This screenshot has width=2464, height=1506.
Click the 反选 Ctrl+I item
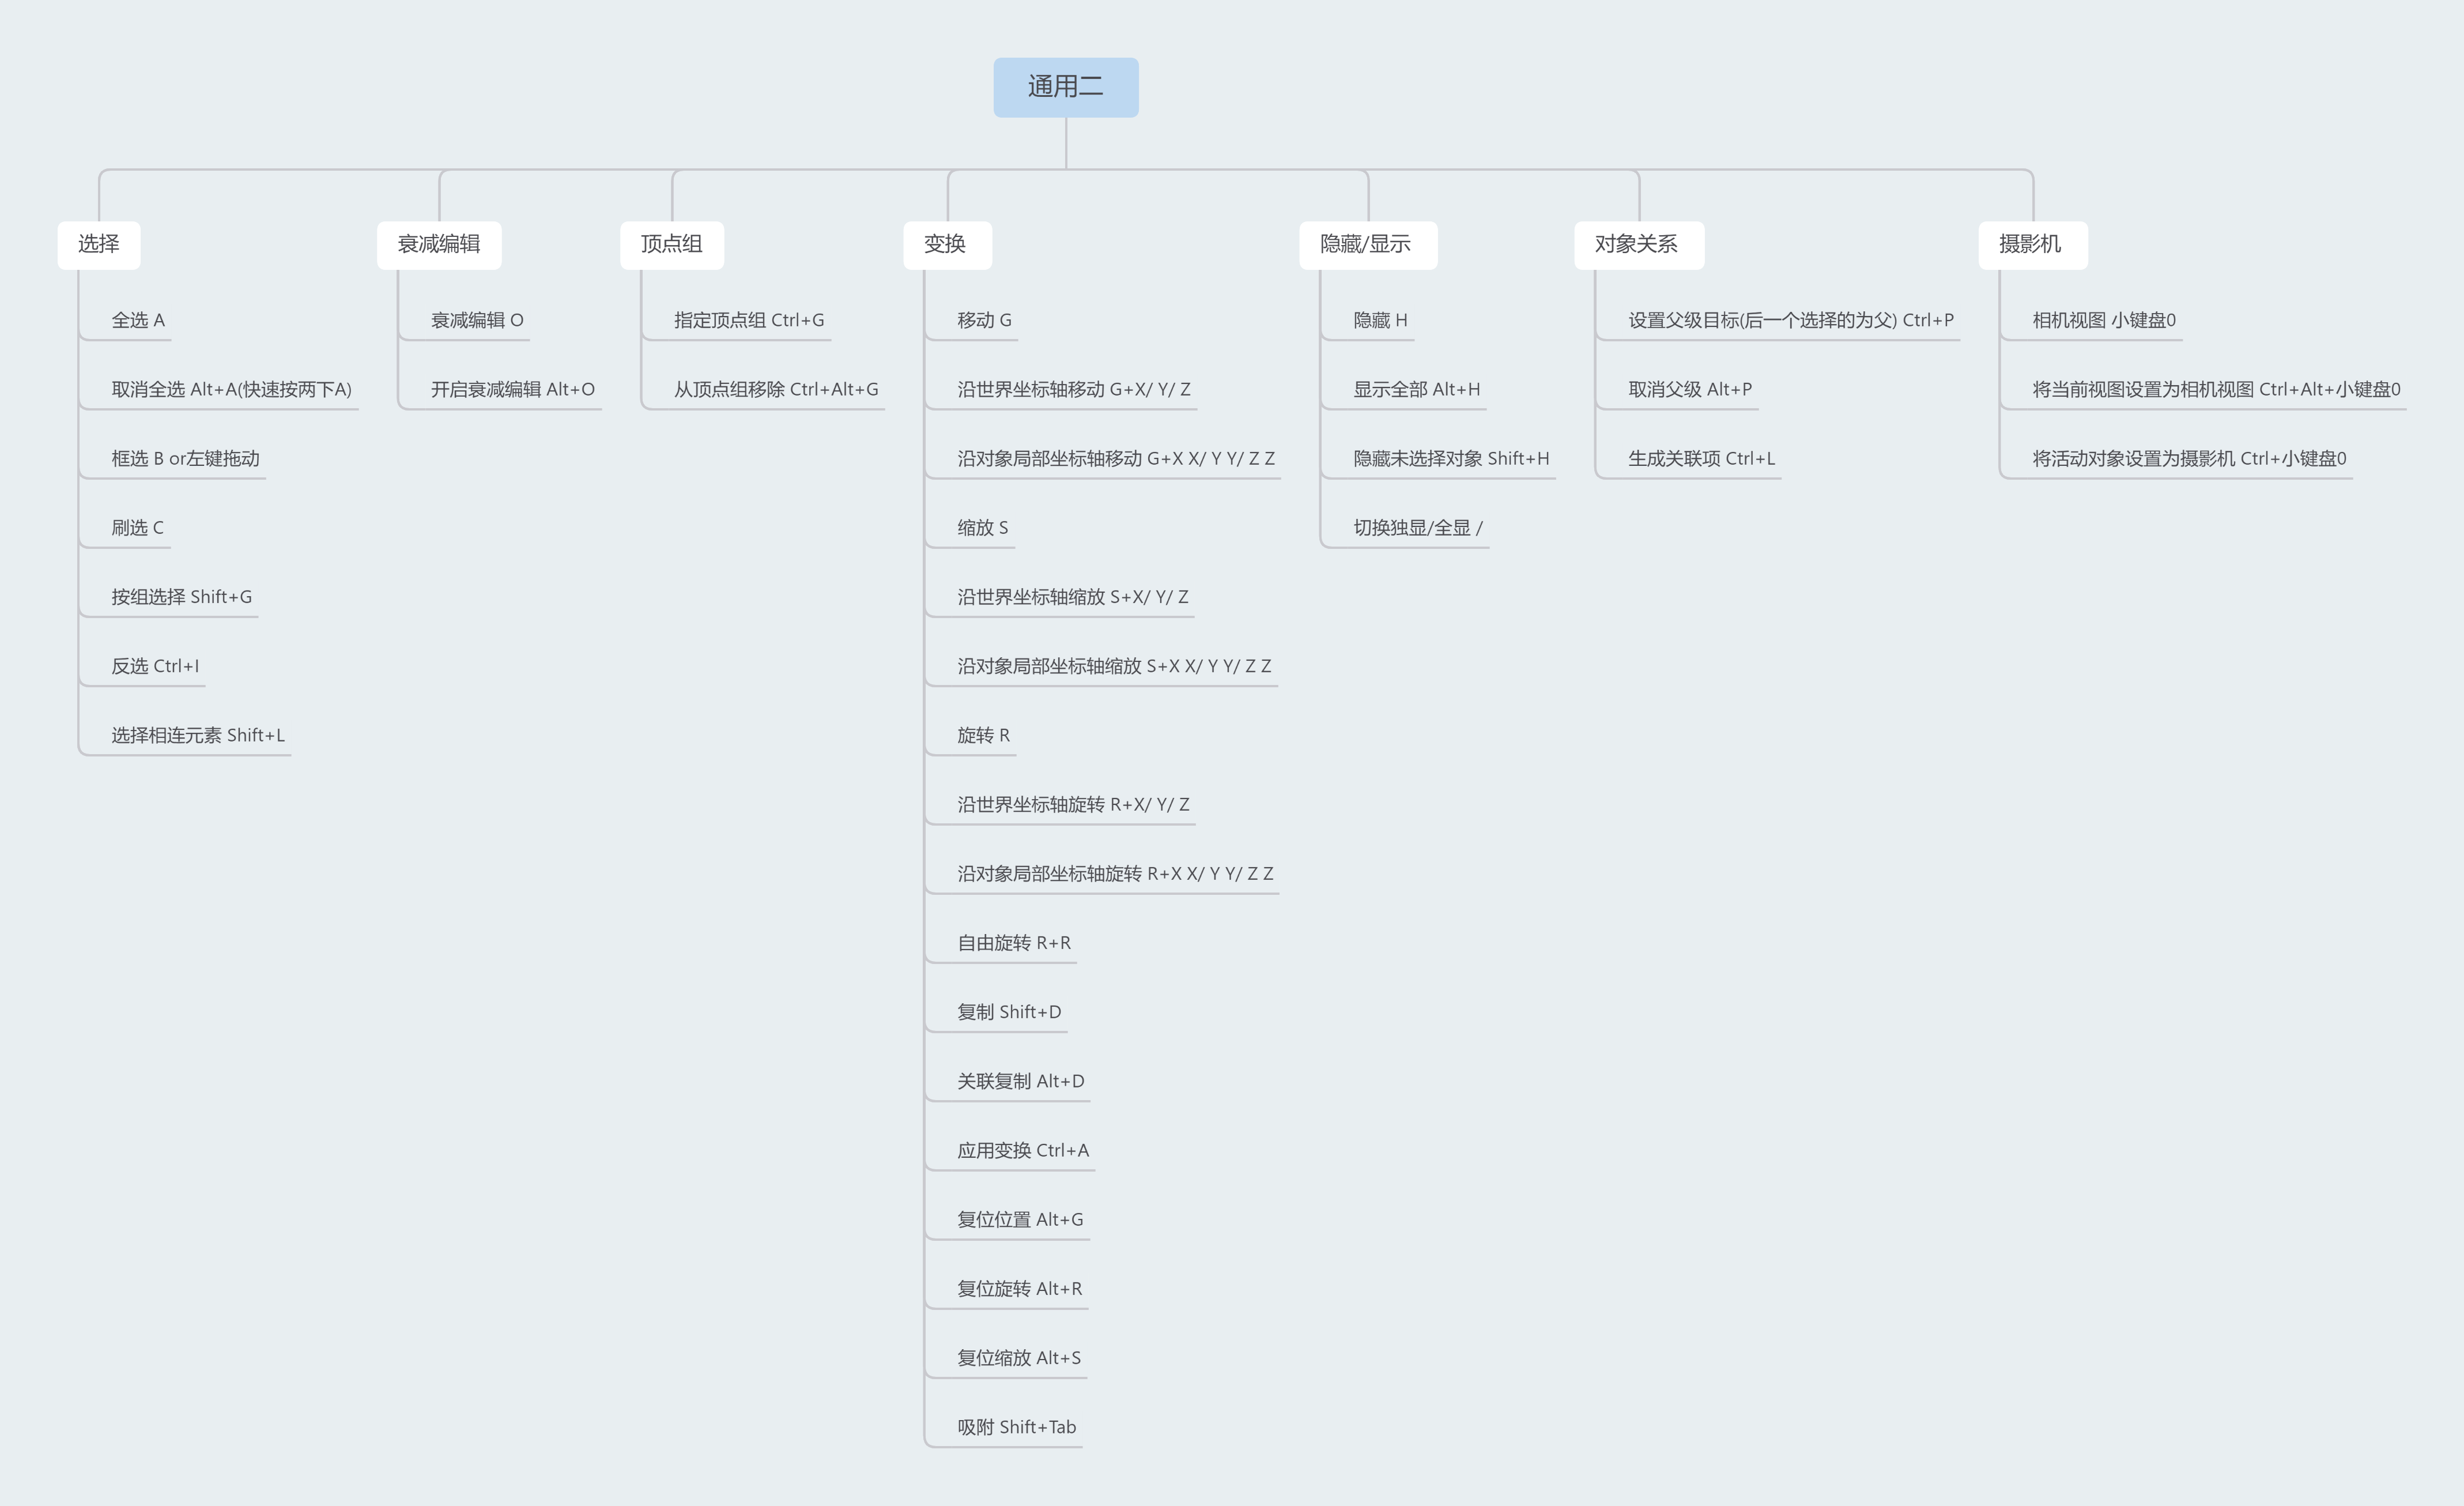coord(155,667)
